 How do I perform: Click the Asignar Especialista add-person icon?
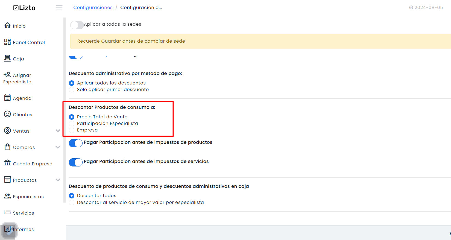7,75
